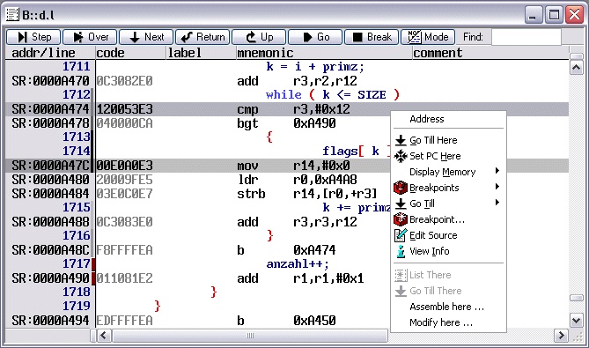This screenshot has width=589, height=348.
Task: Click the red Breakpoints submenu icon
Action: tap(401, 188)
